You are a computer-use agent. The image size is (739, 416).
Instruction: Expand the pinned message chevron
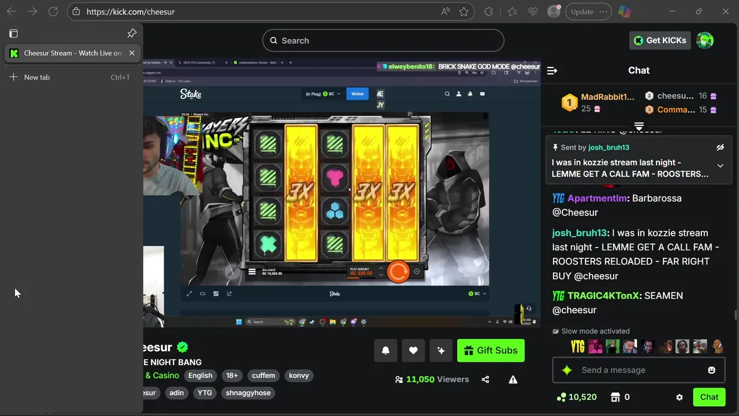[x=720, y=166]
